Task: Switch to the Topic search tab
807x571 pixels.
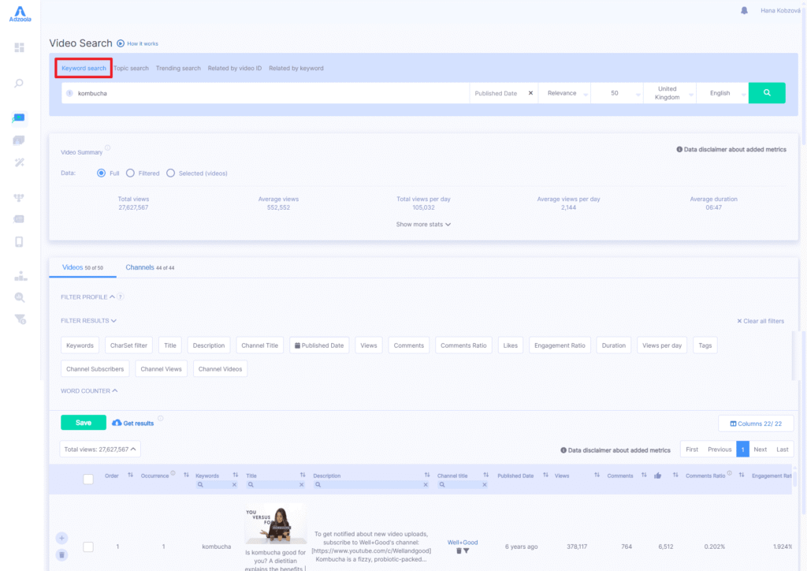Action: tap(132, 68)
